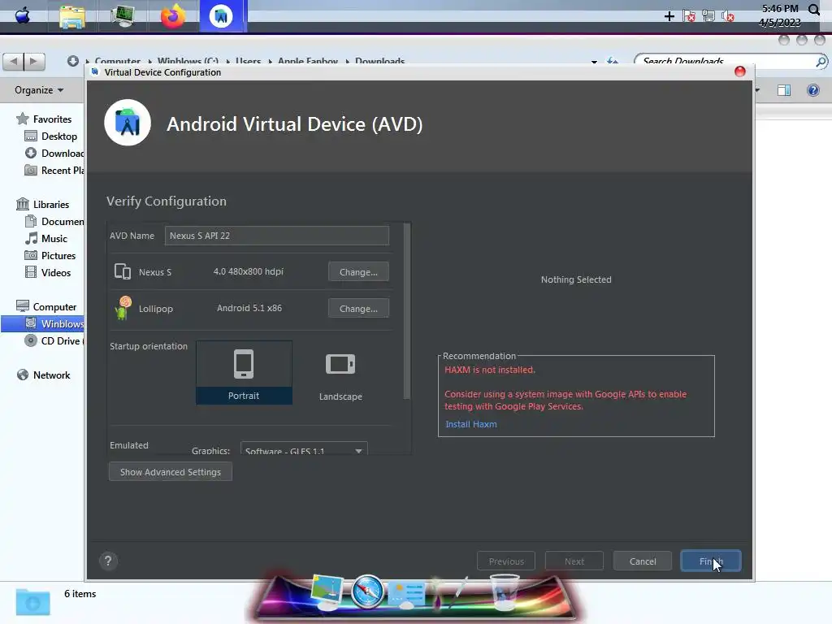The height and width of the screenshot is (624, 832).
Task: Open Downloads in Favorites sidebar
Action: pos(63,154)
